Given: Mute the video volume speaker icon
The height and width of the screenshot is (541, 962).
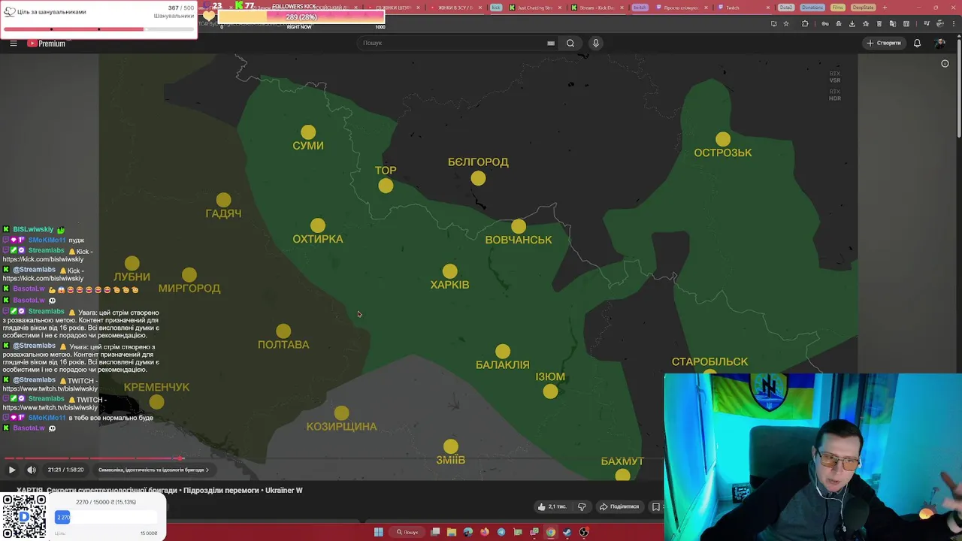Looking at the screenshot, I should point(32,470).
